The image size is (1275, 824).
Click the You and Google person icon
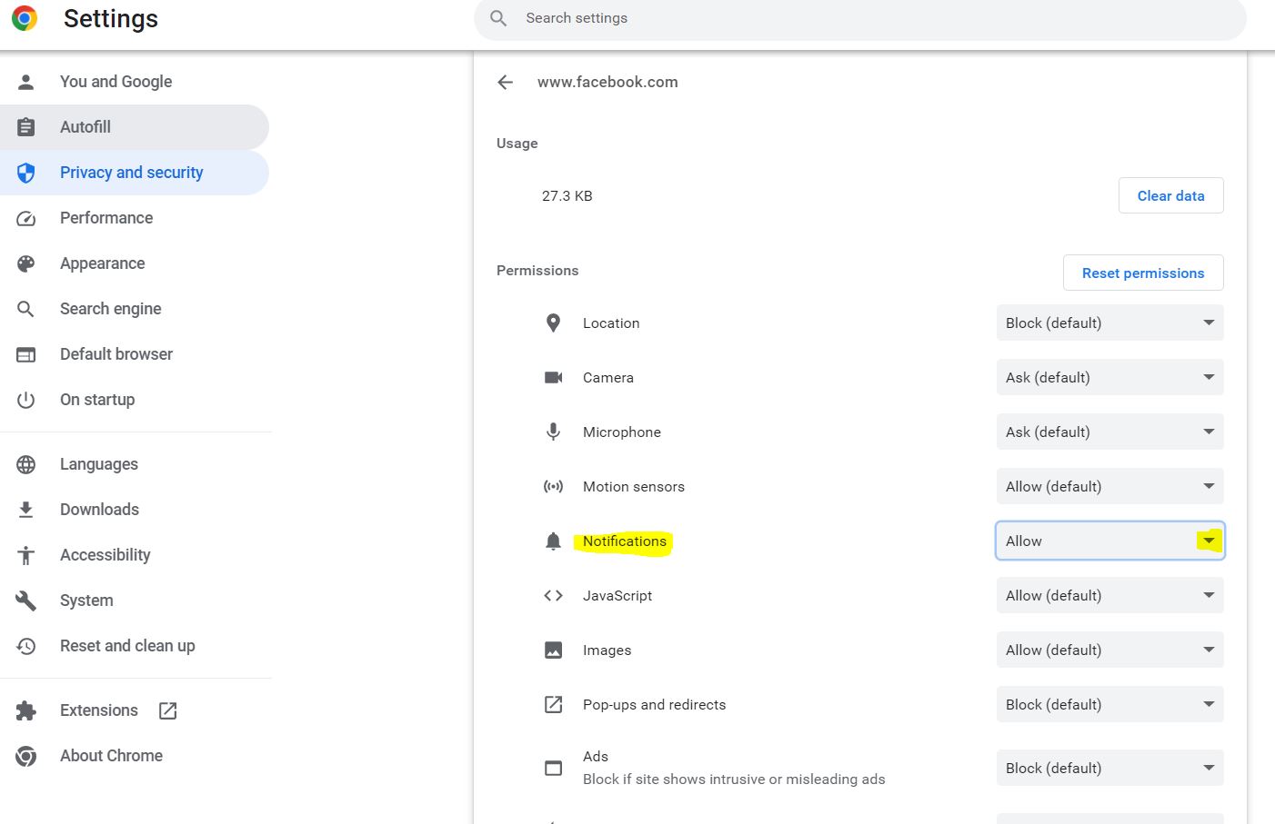[26, 82]
